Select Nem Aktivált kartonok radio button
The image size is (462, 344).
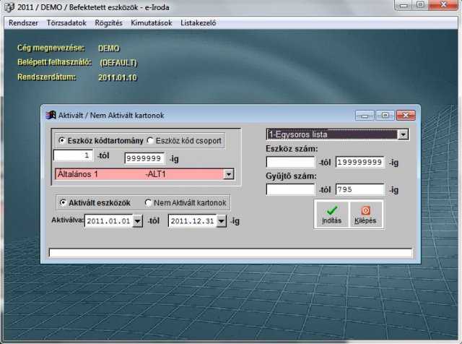[x=149, y=202]
